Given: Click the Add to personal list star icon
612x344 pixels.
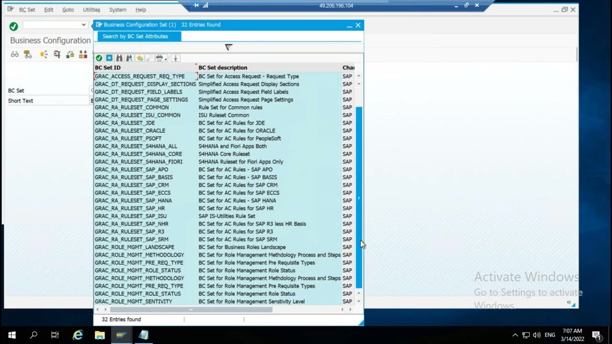Looking at the screenshot, I should click(x=140, y=58).
